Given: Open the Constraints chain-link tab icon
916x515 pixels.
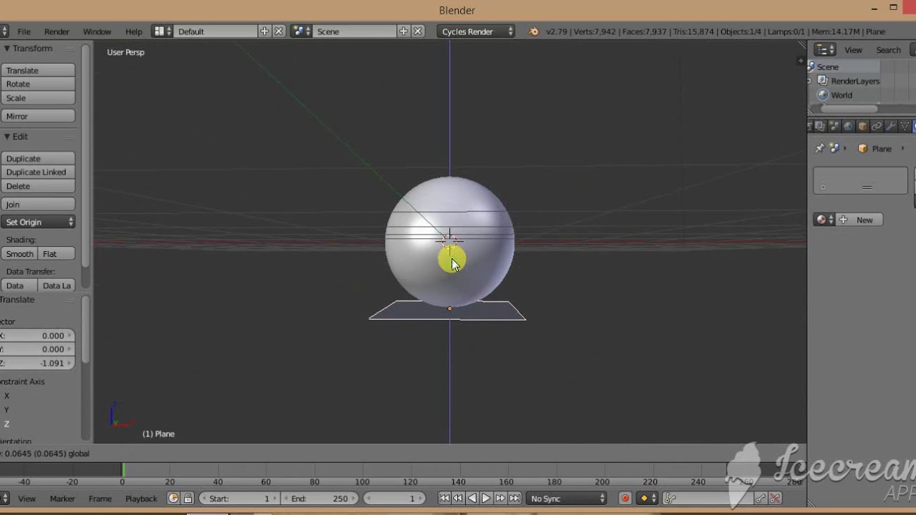Looking at the screenshot, I should click(x=877, y=127).
